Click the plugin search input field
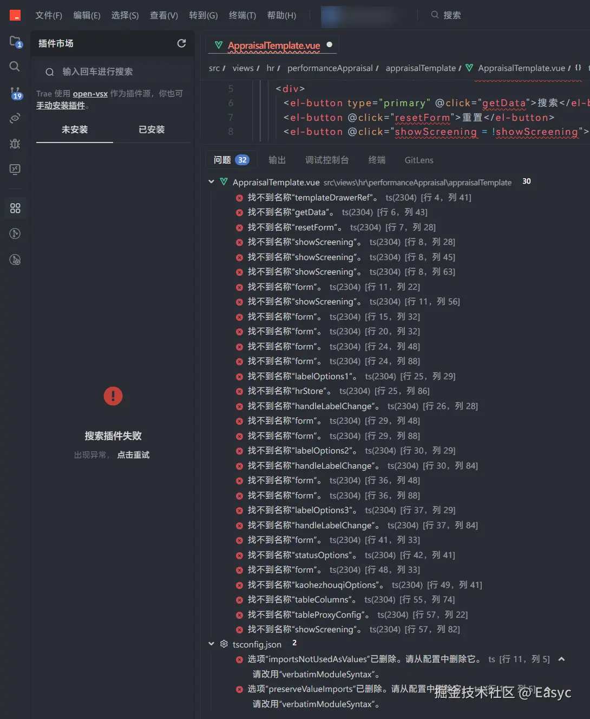Image resolution: width=590 pixels, height=719 pixels. click(x=112, y=71)
